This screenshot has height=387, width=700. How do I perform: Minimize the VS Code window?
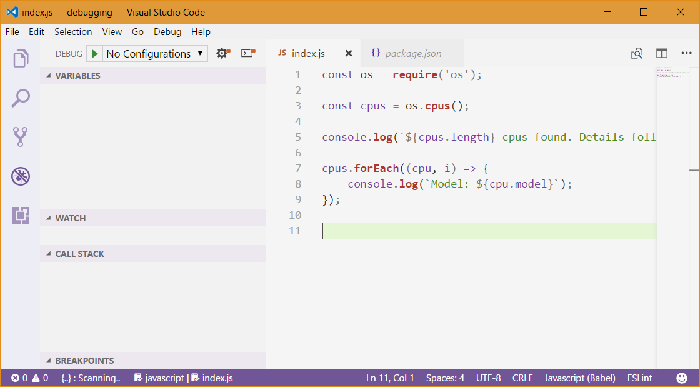(607, 12)
